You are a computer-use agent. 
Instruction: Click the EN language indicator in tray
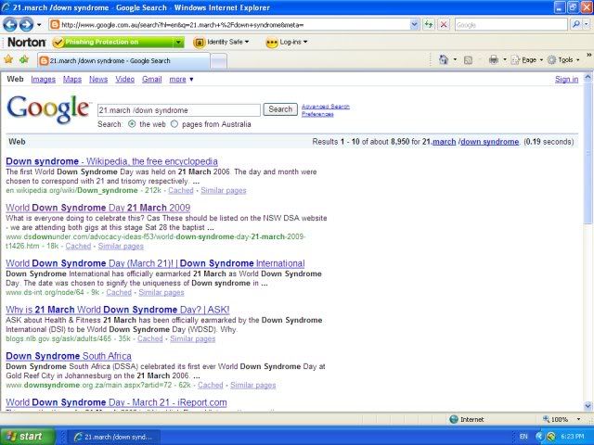tap(523, 437)
